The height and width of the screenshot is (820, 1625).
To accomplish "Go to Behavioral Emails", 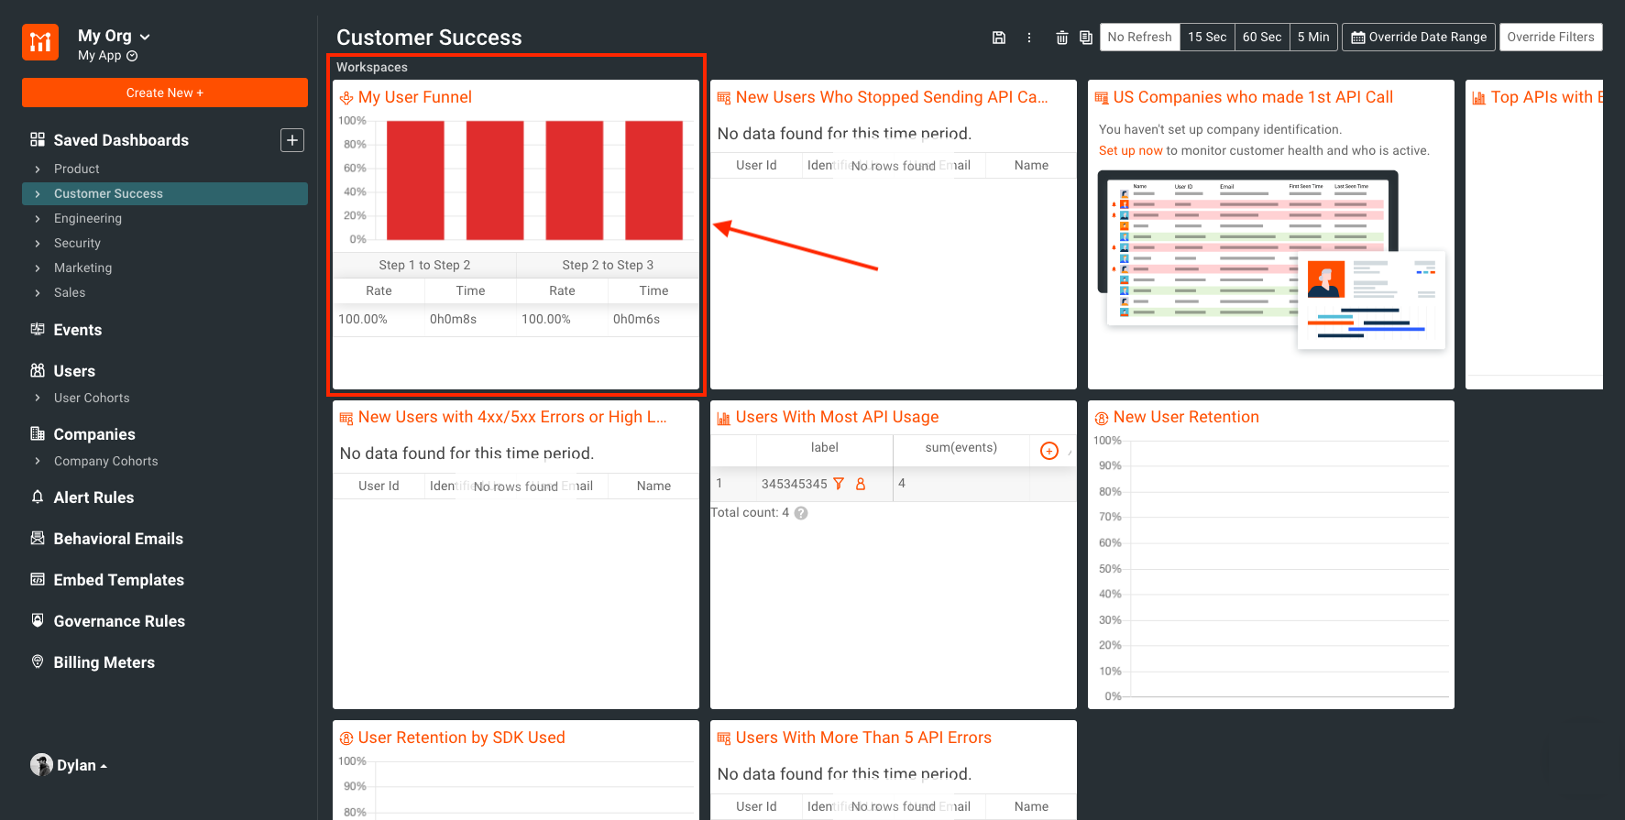I will pyautogui.click(x=118, y=539).
